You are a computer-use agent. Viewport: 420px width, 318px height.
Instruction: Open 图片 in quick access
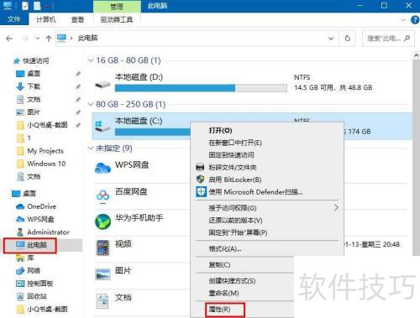[34, 112]
